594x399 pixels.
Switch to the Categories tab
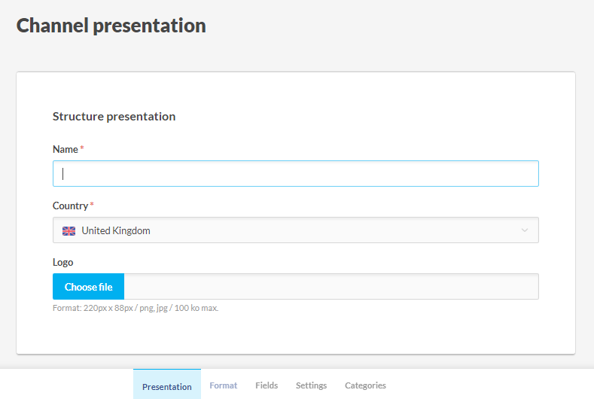click(365, 385)
